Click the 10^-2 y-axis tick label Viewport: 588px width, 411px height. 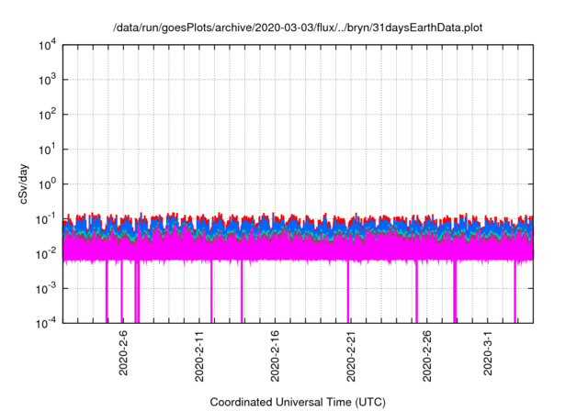coord(46,254)
